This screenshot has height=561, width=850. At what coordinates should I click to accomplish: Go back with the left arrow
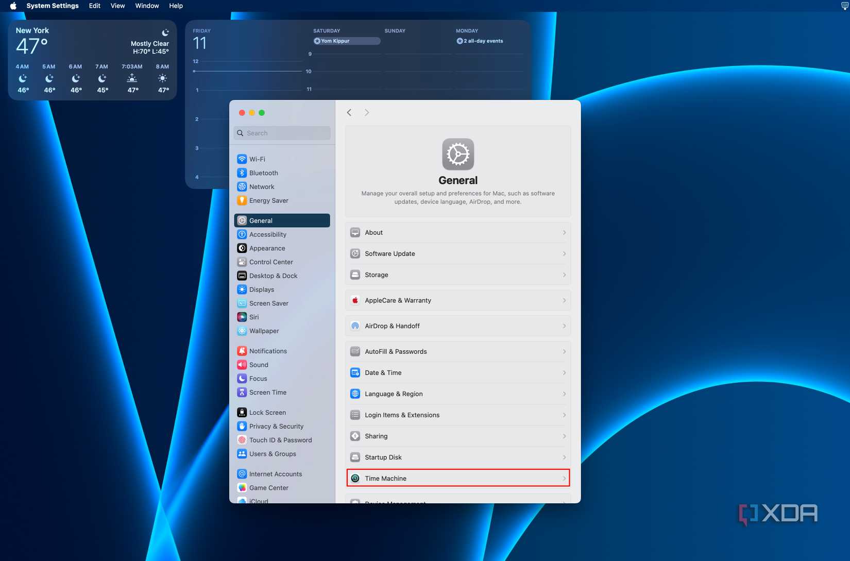[349, 112]
